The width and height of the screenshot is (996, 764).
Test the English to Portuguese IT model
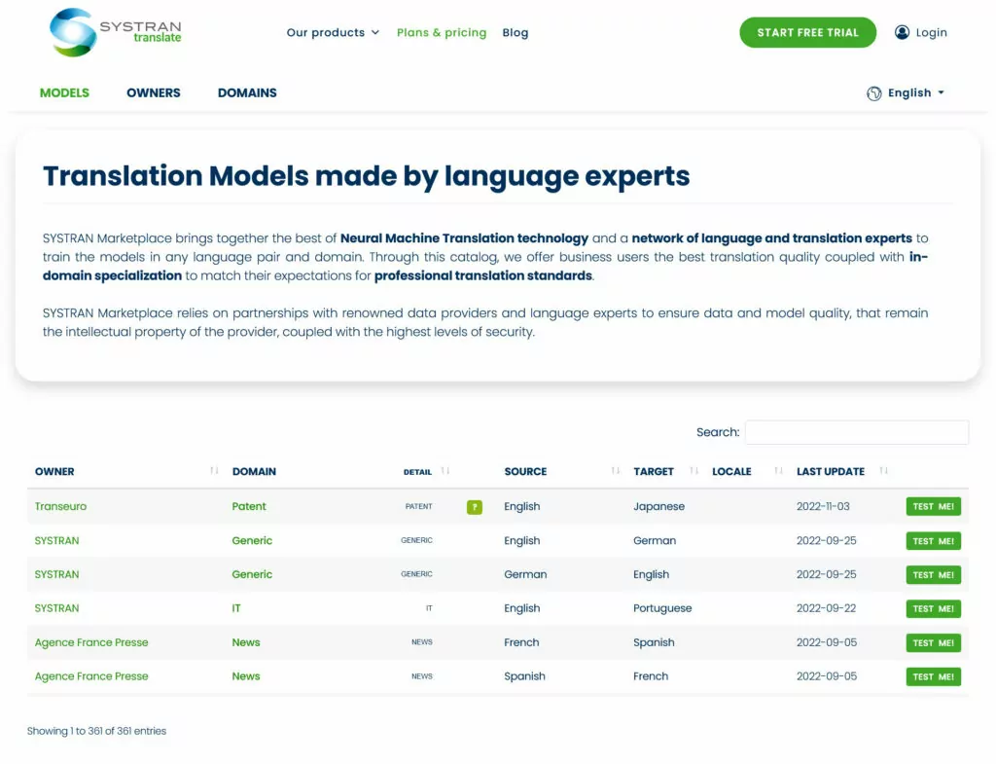pos(933,609)
